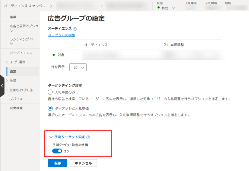Click the green 対象 status dot

coord(54,55)
